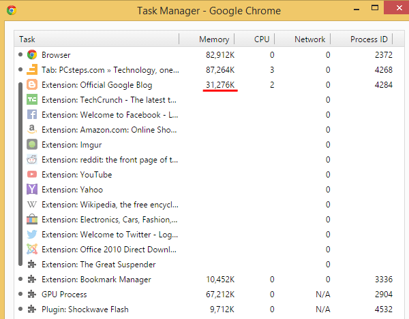Viewport: 409px width, 319px height.
Task: Click the puzzle icon for The Great Suspender
Action: point(32,265)
